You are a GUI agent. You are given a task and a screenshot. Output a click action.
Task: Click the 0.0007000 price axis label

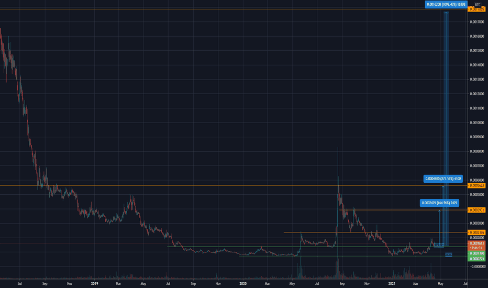[x=477, y=166]
